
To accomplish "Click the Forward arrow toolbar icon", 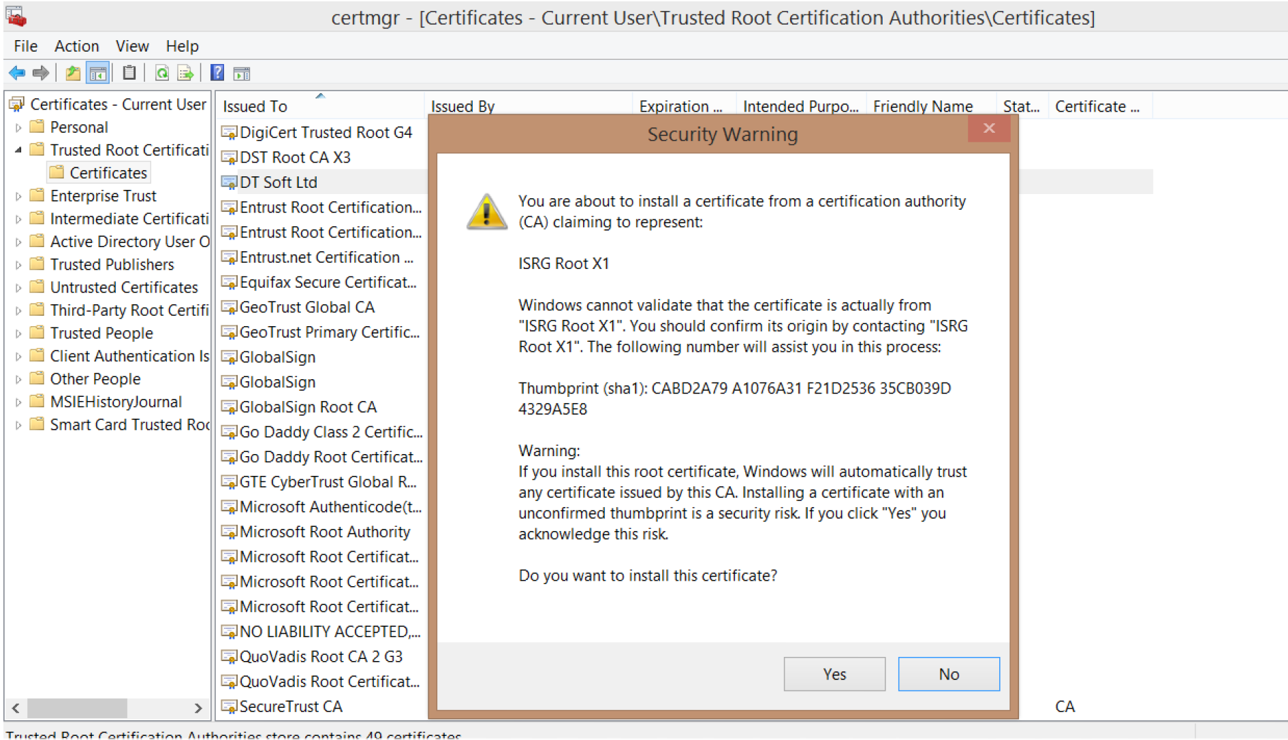I will [41, 73].
